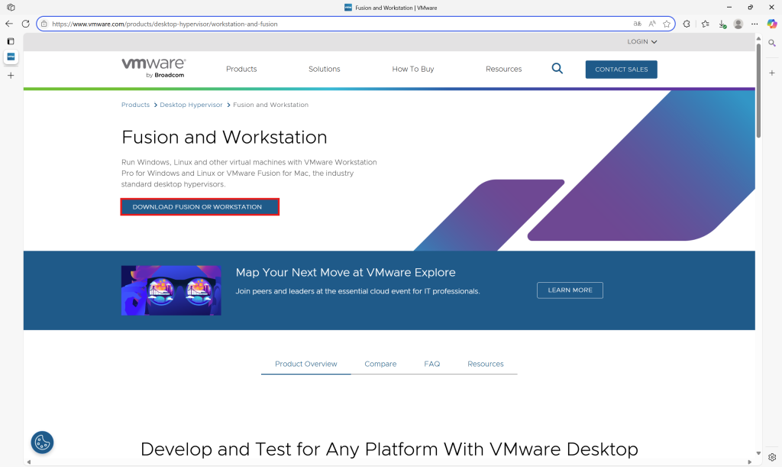
Task: Click the horizontal scroll right arrow
Action: [x=749, y=462]
